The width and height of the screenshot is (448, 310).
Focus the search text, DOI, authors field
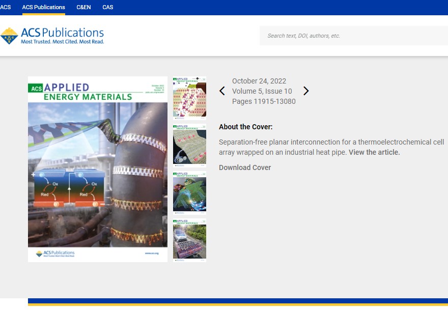(x=354, y=36)
